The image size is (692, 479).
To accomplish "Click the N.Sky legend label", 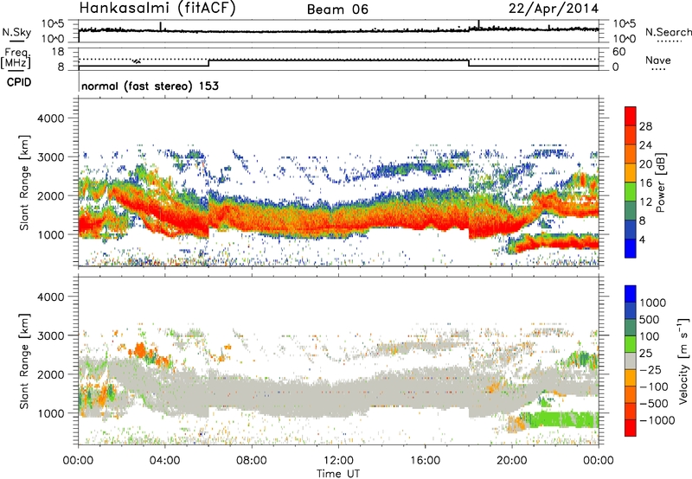I will coord(16,32).
